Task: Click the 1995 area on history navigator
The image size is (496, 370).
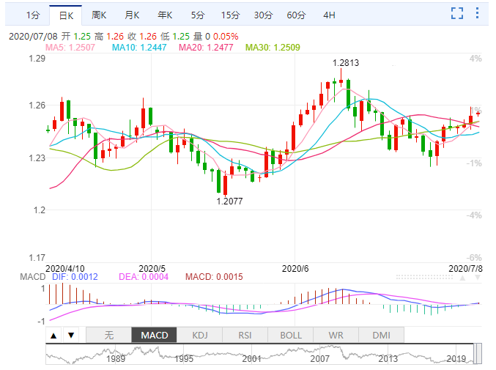Action: [x=184, y=359]
